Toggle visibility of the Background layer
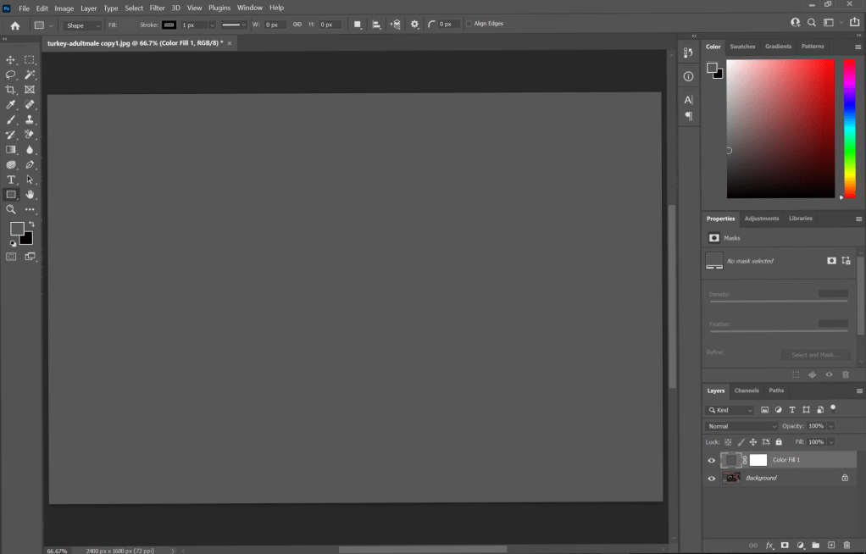866x554 pixels. [x=712, y=478]
